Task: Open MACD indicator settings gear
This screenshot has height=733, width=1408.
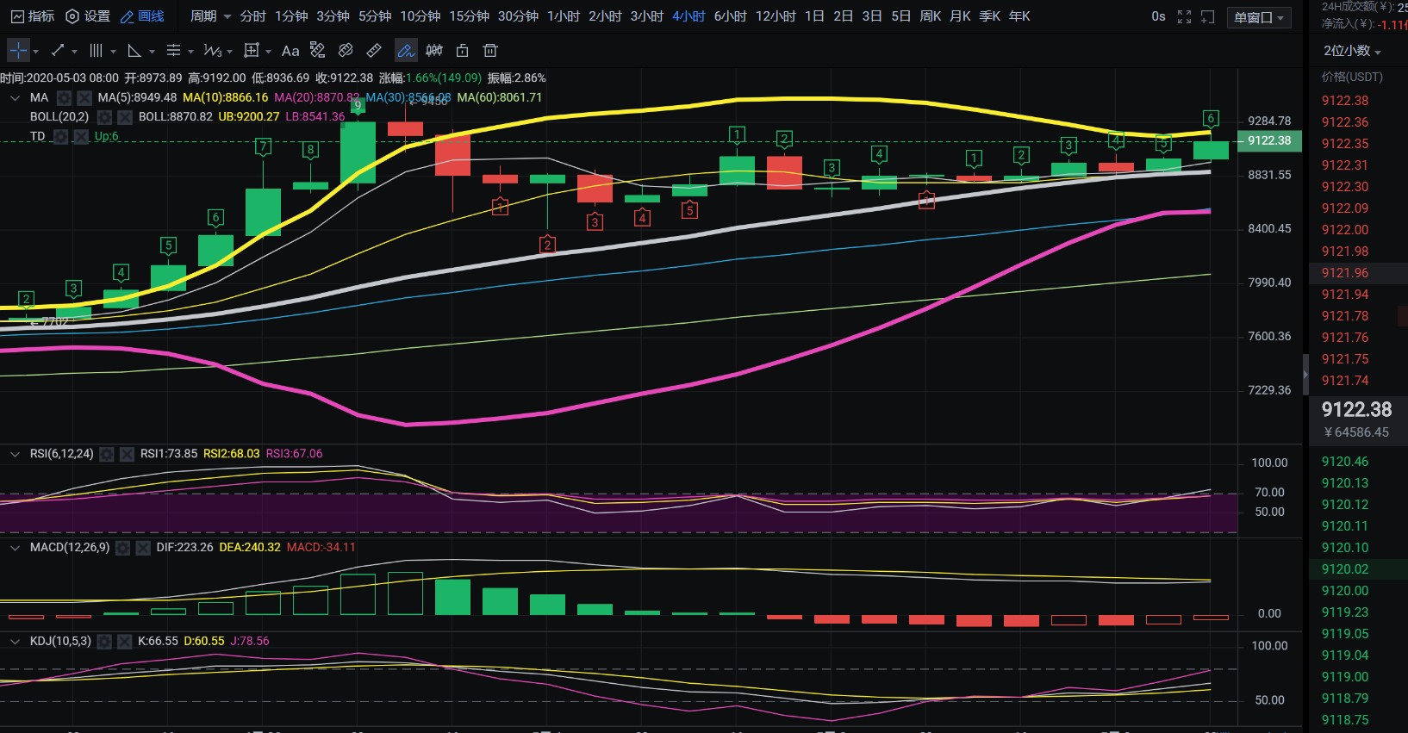Action: pos(123,548)
